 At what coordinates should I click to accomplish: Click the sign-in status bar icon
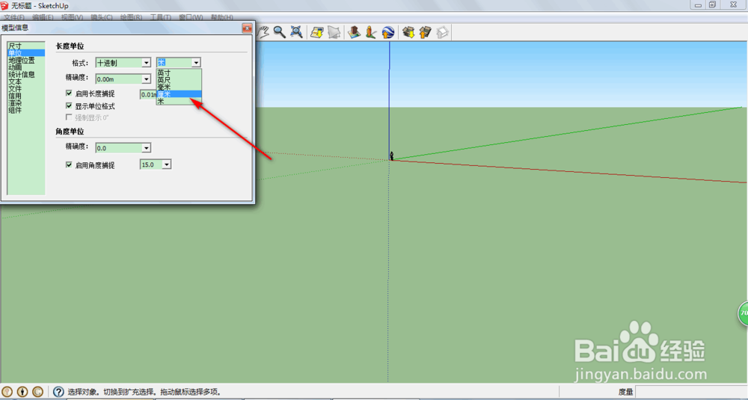[37, 392]
